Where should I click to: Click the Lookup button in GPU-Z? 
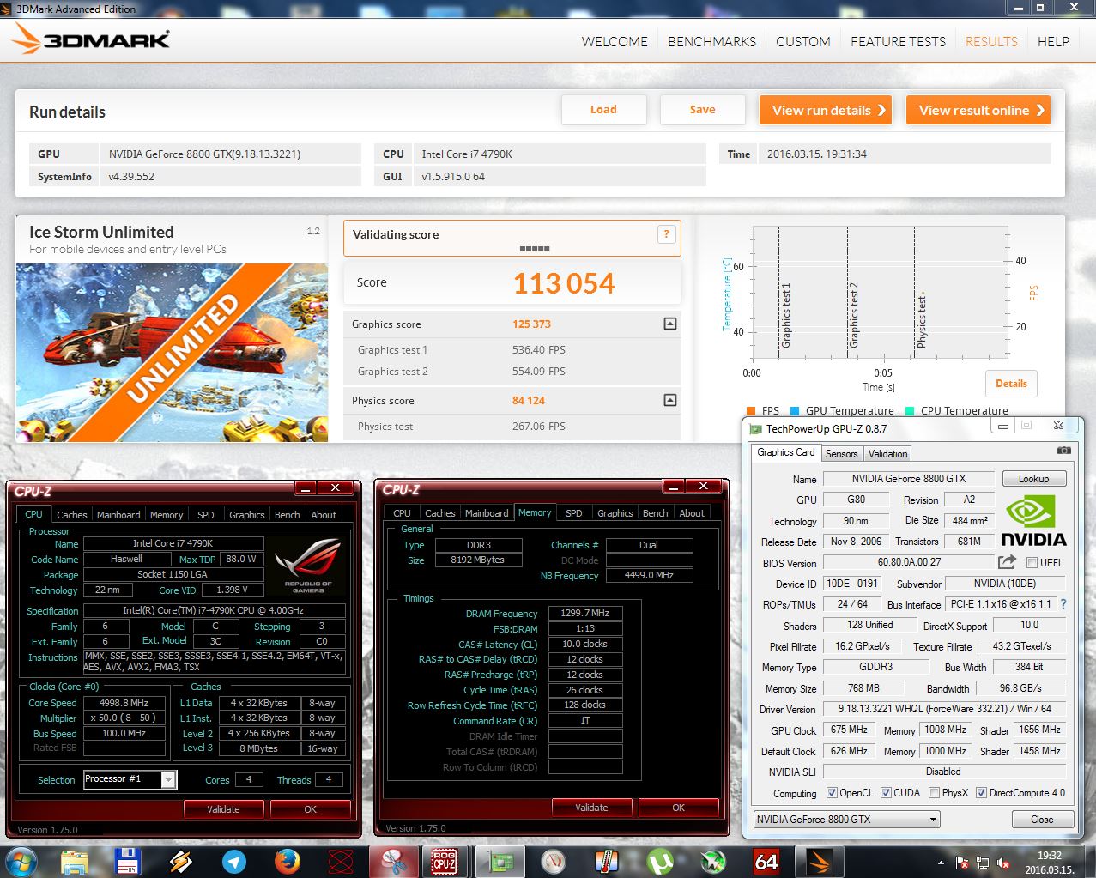(1033, 479)
